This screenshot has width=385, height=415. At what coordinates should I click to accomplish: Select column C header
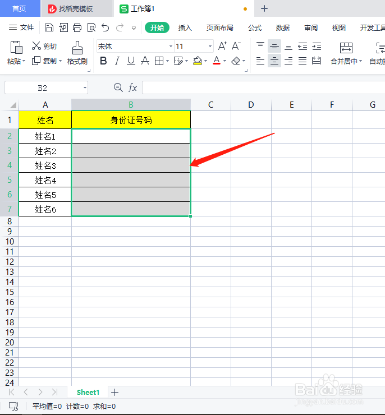211,105
